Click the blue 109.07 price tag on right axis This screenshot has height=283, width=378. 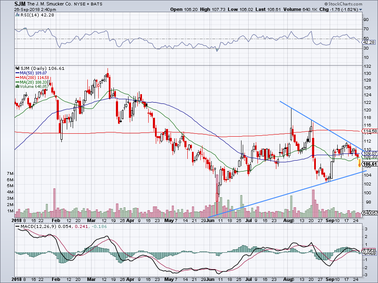[370, 153]
